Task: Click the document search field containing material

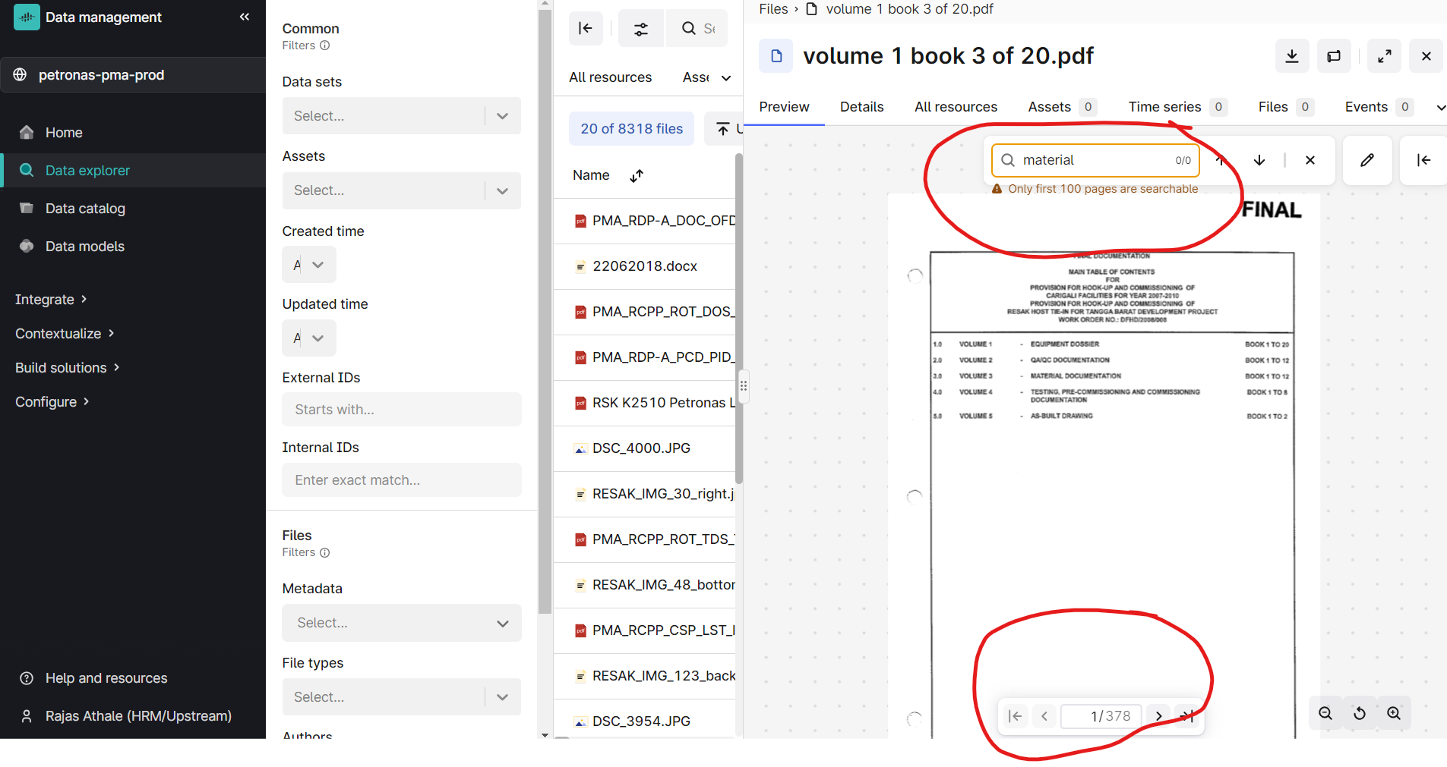Action: pos(1095,160)
